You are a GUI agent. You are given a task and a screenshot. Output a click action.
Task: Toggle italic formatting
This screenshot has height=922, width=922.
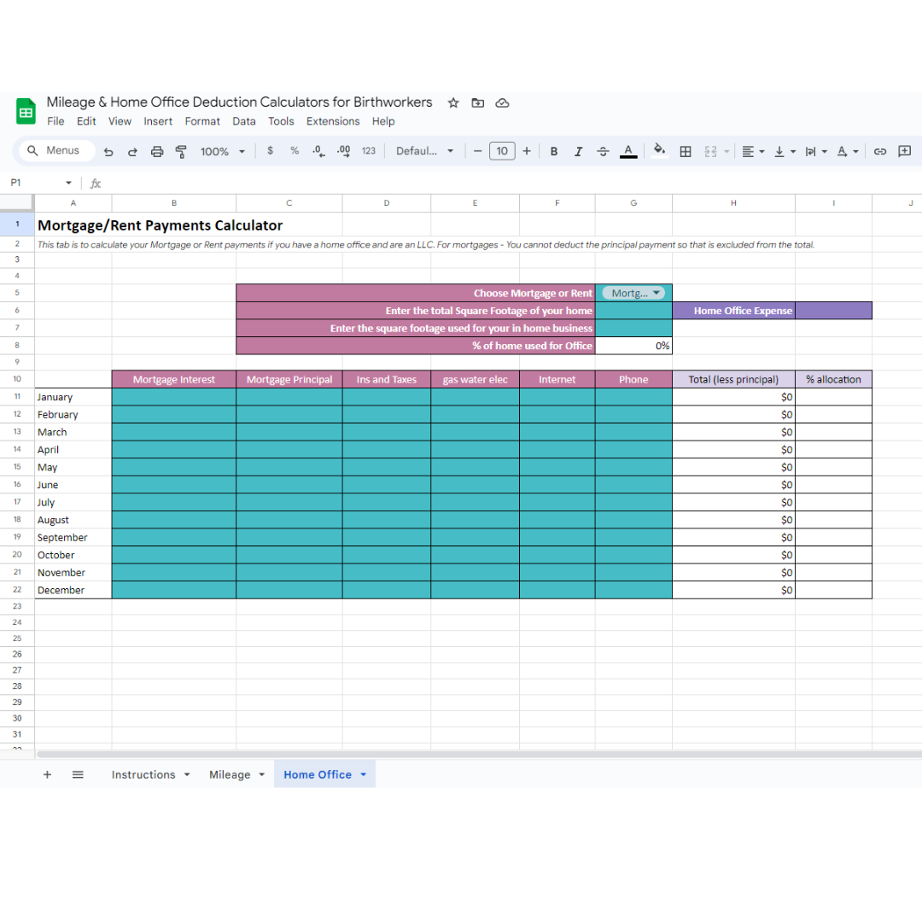(x=578, y=152)
